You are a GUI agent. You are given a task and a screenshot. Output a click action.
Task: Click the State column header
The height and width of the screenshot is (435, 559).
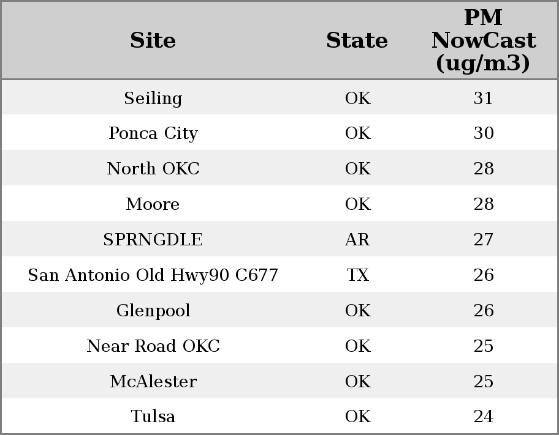[357, 40]
